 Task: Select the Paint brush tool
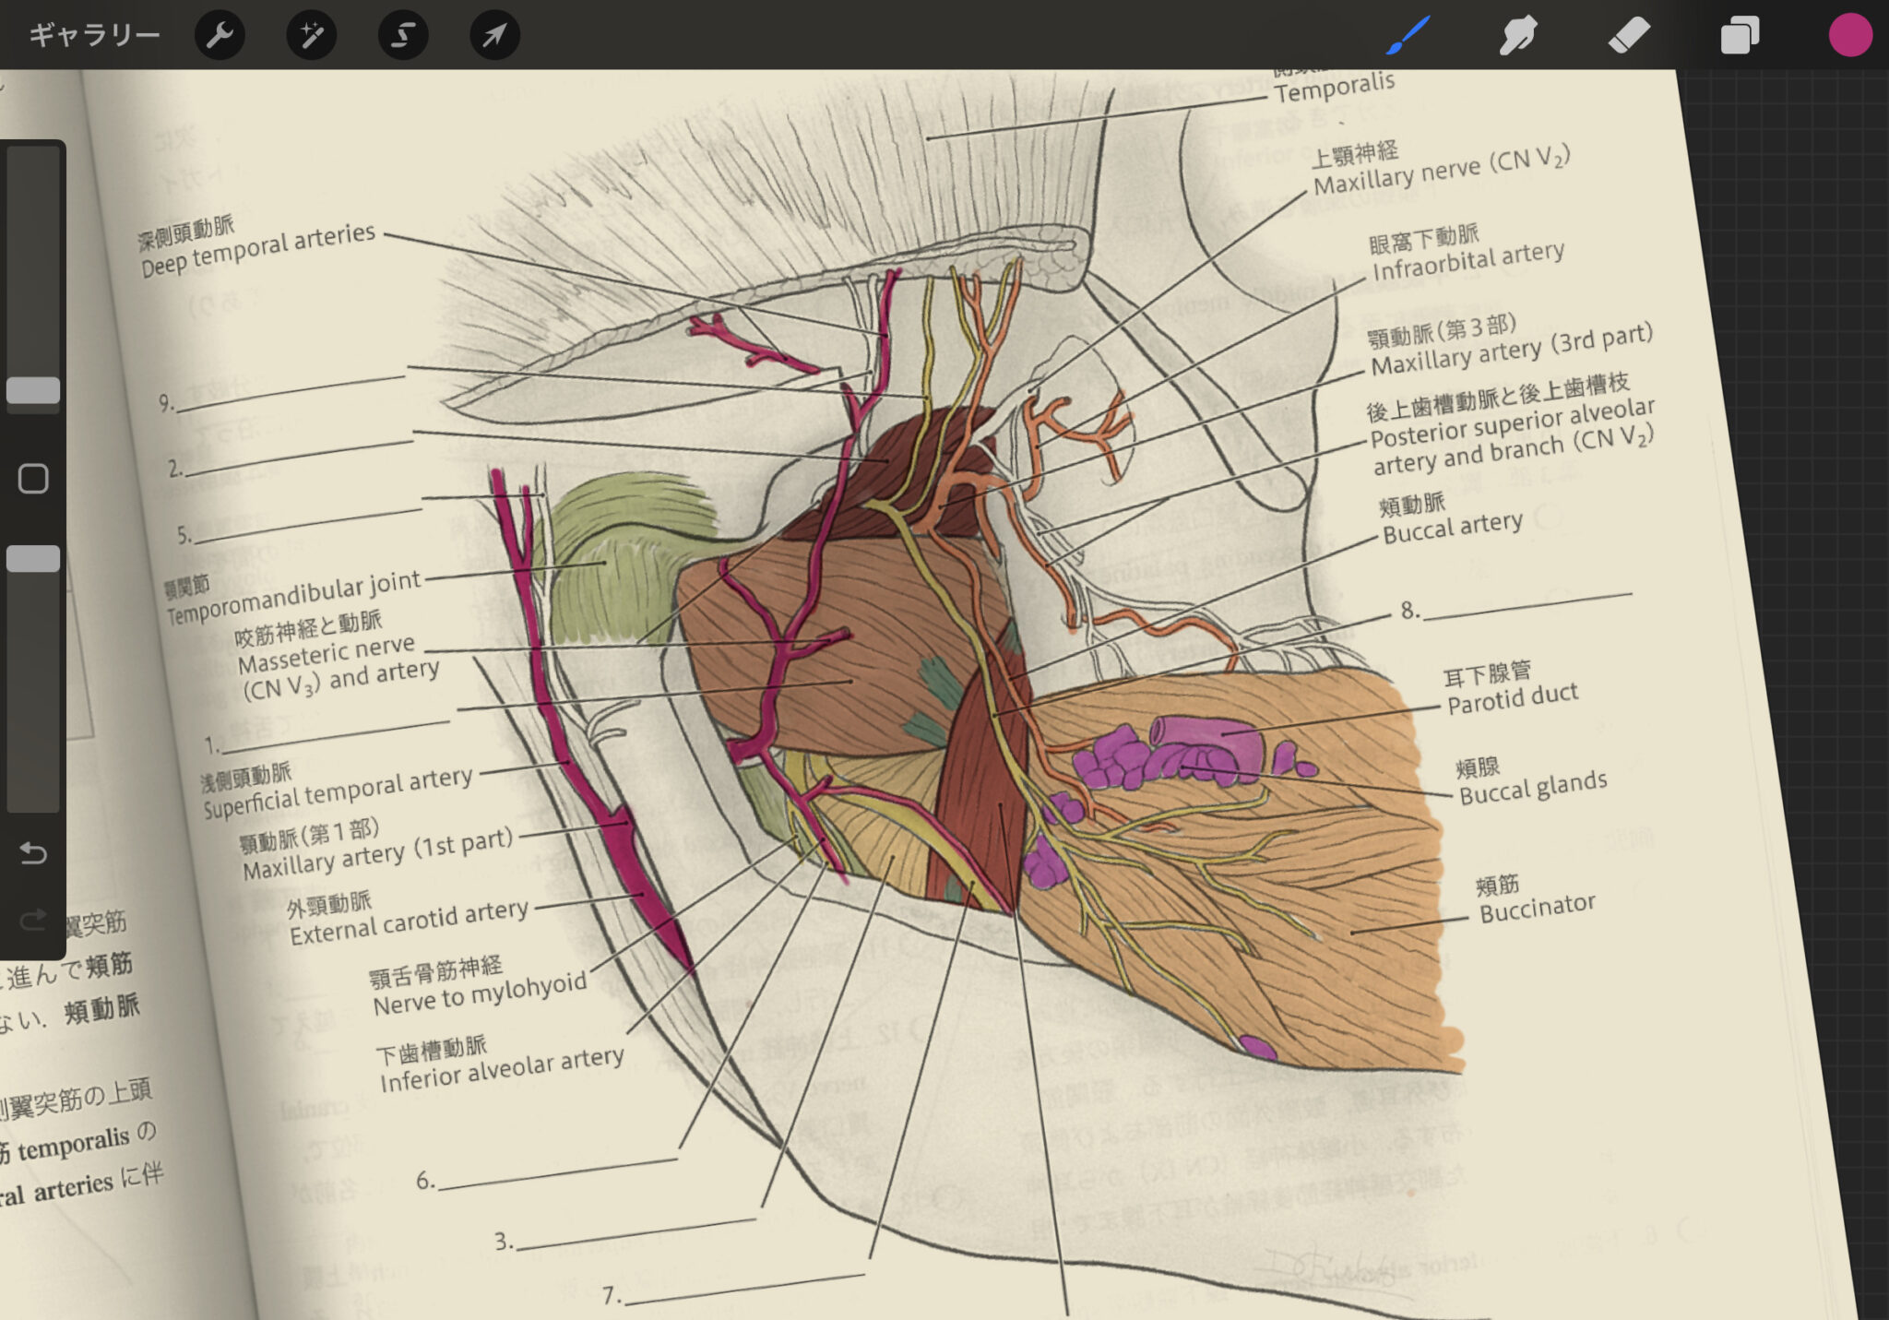(1408, 35)
